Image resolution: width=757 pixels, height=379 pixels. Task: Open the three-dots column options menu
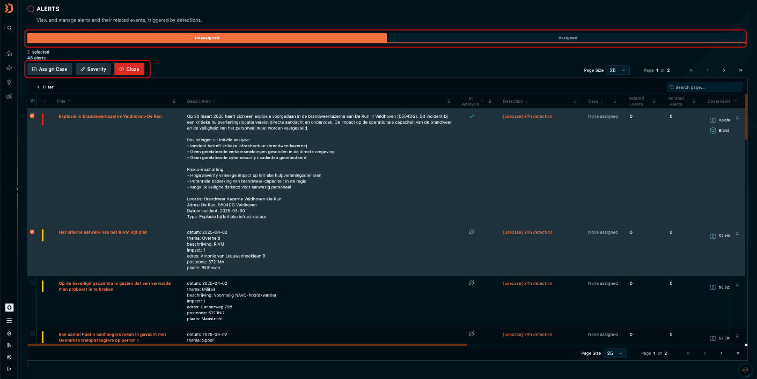pyautogui.click(x=735, y=101)
